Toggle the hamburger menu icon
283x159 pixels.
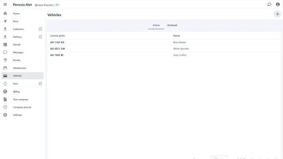[5, 4]
